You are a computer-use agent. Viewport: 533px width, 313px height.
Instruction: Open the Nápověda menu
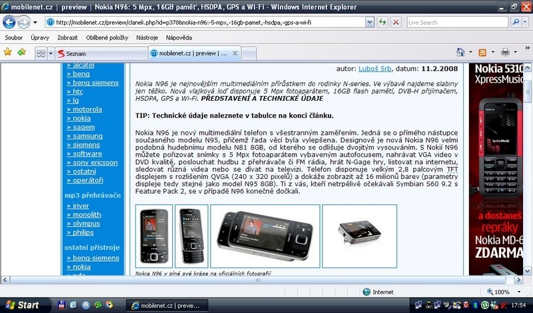pos(179,38)
